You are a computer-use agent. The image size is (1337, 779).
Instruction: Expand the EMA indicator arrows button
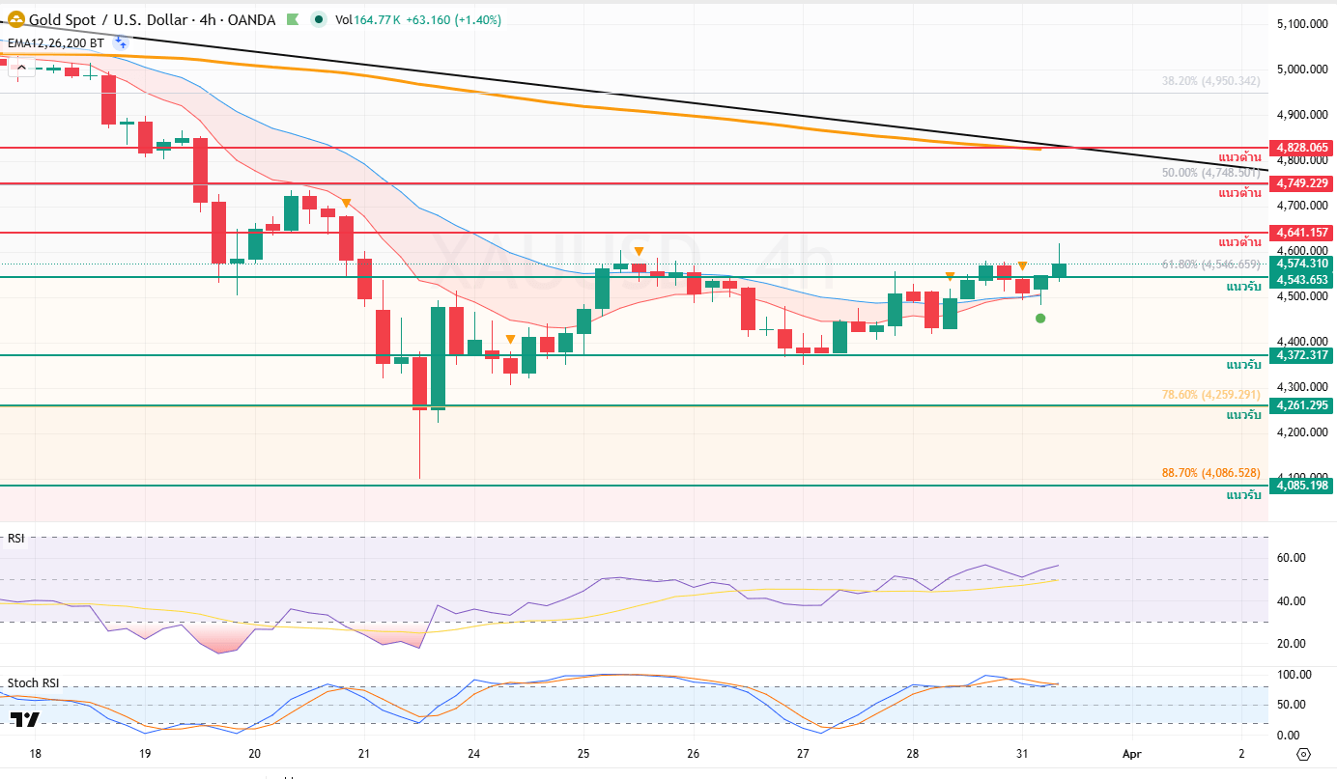pyautogui.click(x=121, y=42)
